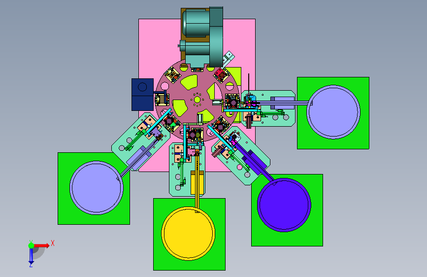Click the red X axis arrow of the triad

coord(41,245)
